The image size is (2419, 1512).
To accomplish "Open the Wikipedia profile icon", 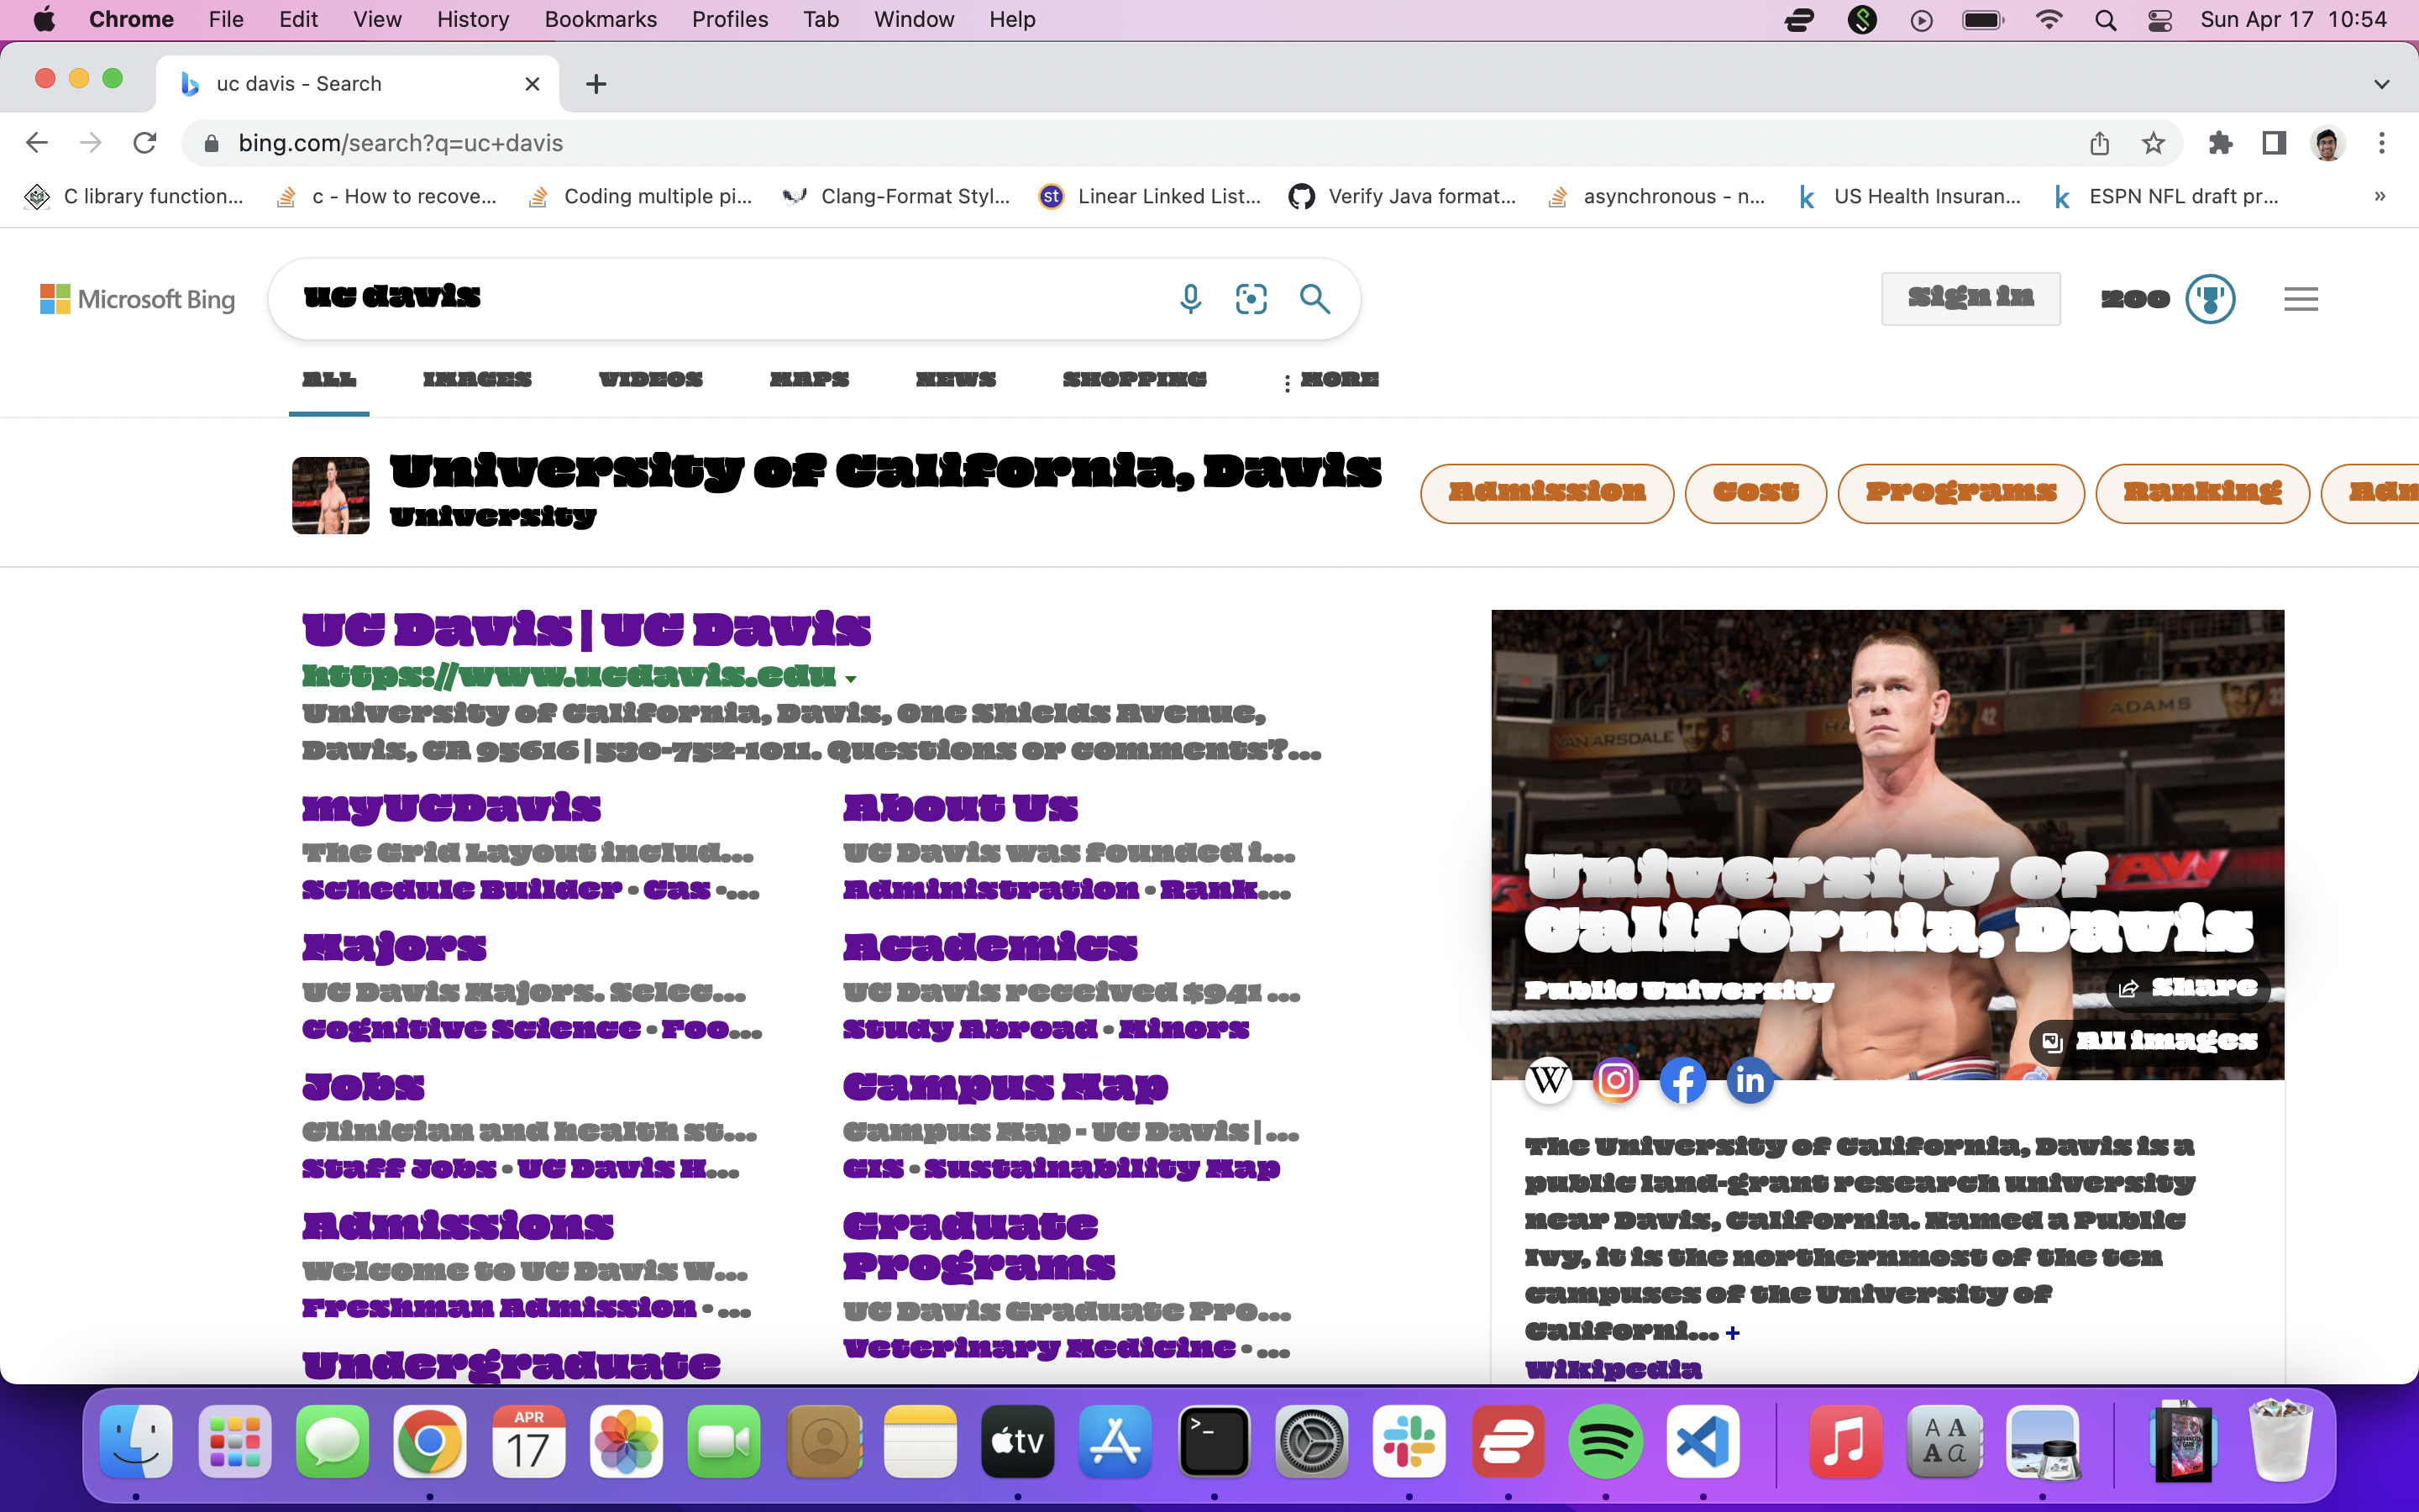I will click(1548, 1080).
